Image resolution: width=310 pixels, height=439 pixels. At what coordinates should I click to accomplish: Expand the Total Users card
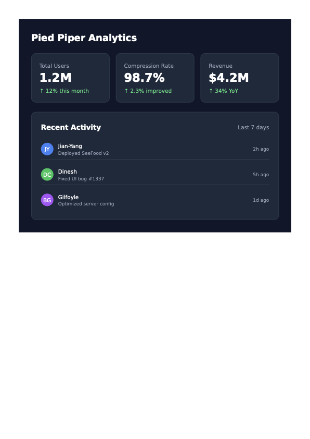click(70, 78)
